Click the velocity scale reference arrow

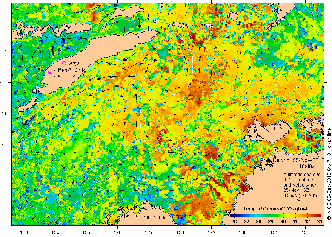pyautogui.click(x=294, y=201)
